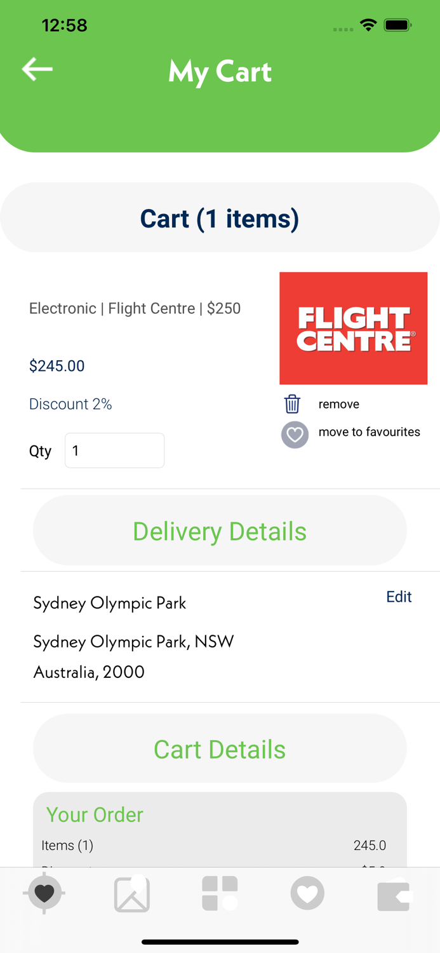440x953 pixels.
Task: Select the grid categories tab icon
Action: pos(220,893)
